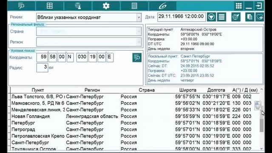Open the map search tab in top bar

(21, 6)
